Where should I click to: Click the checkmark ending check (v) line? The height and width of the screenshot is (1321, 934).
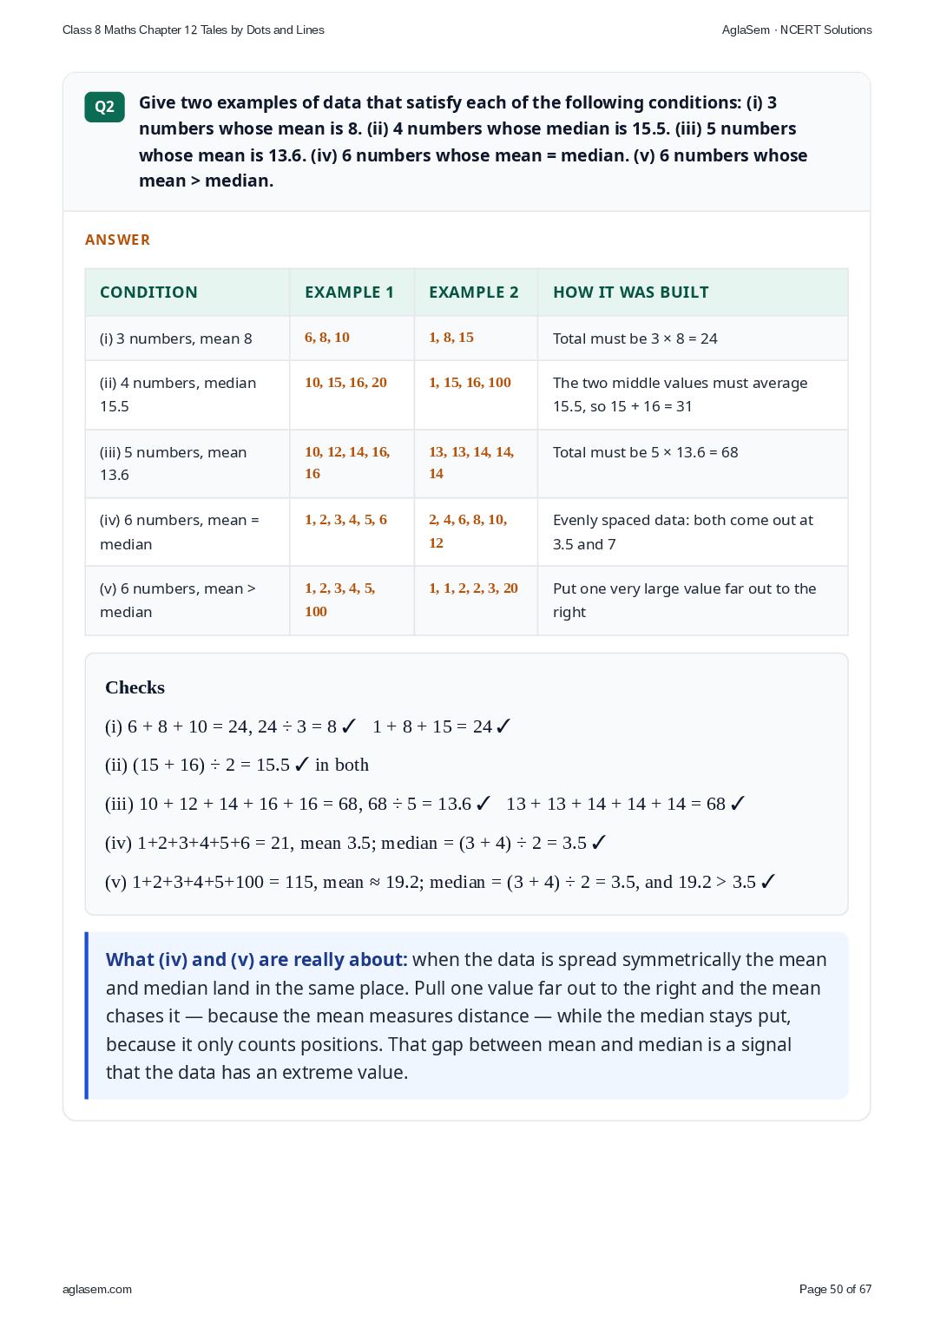[767, 882]
